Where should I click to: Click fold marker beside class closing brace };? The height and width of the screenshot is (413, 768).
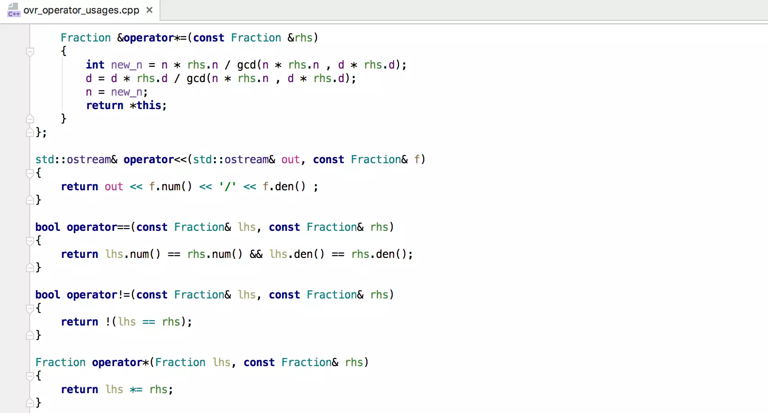30,133
